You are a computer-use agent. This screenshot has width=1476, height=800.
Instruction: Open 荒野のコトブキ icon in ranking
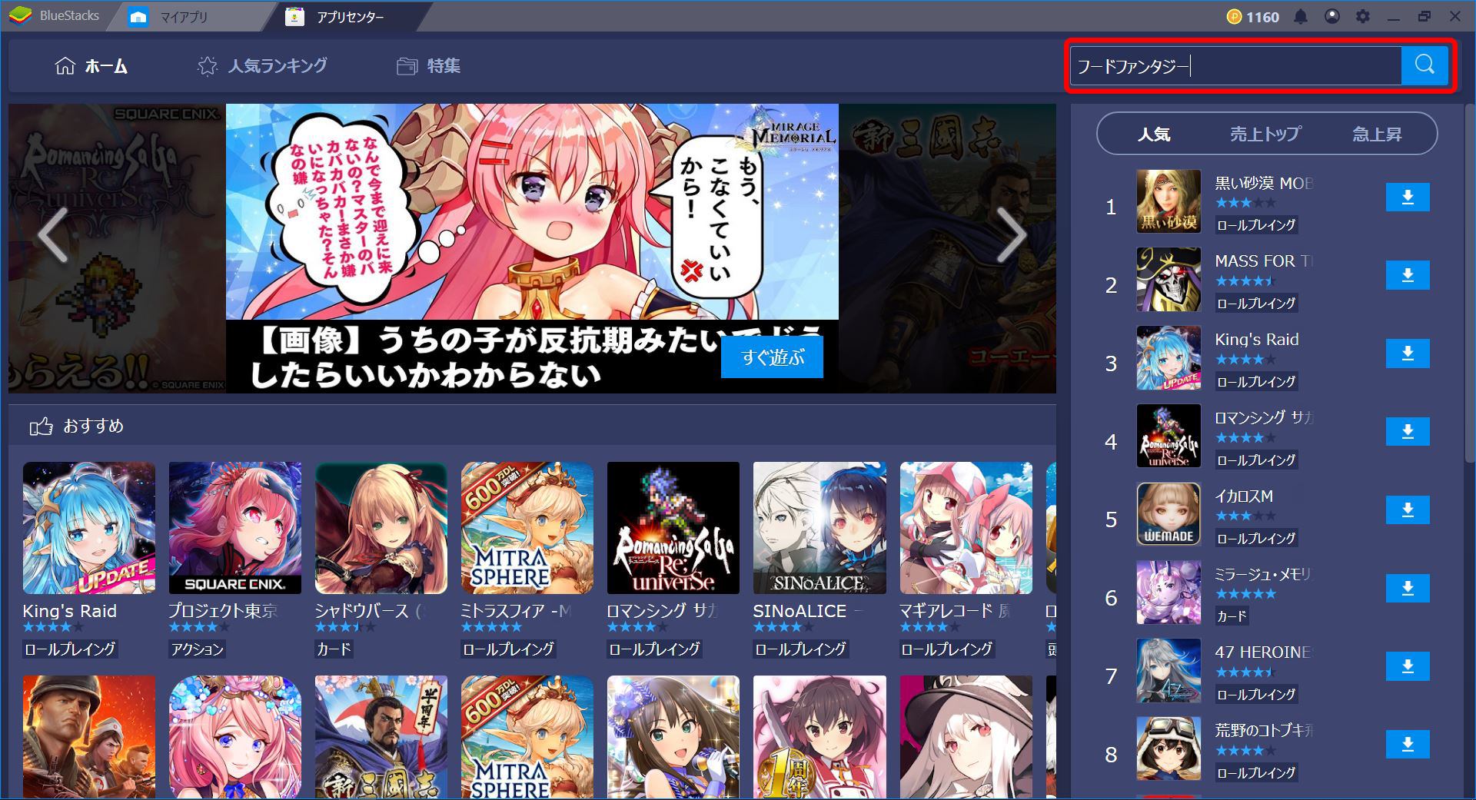pyautogui.click(x=1168, y=749)
